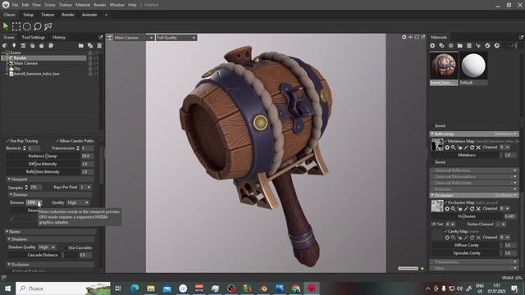Select the lasso selection tool
Image resolution: width=525 pixels, height=295 pixels.
coord(38,26)
